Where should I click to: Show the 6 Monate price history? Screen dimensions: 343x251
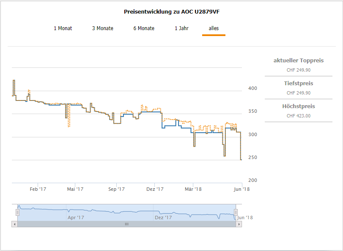click(x=144, y=28)
